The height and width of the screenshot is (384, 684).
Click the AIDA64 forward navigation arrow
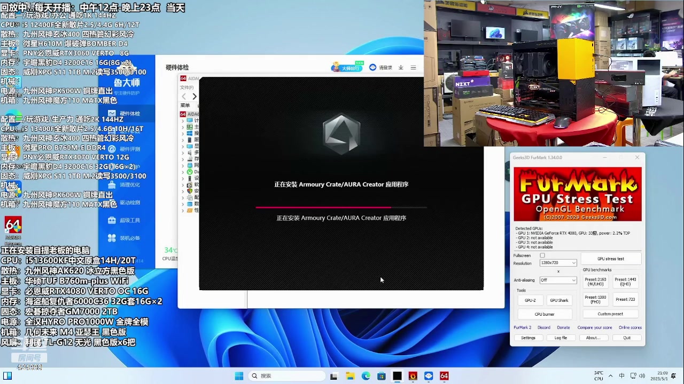[x=195, y=97]
